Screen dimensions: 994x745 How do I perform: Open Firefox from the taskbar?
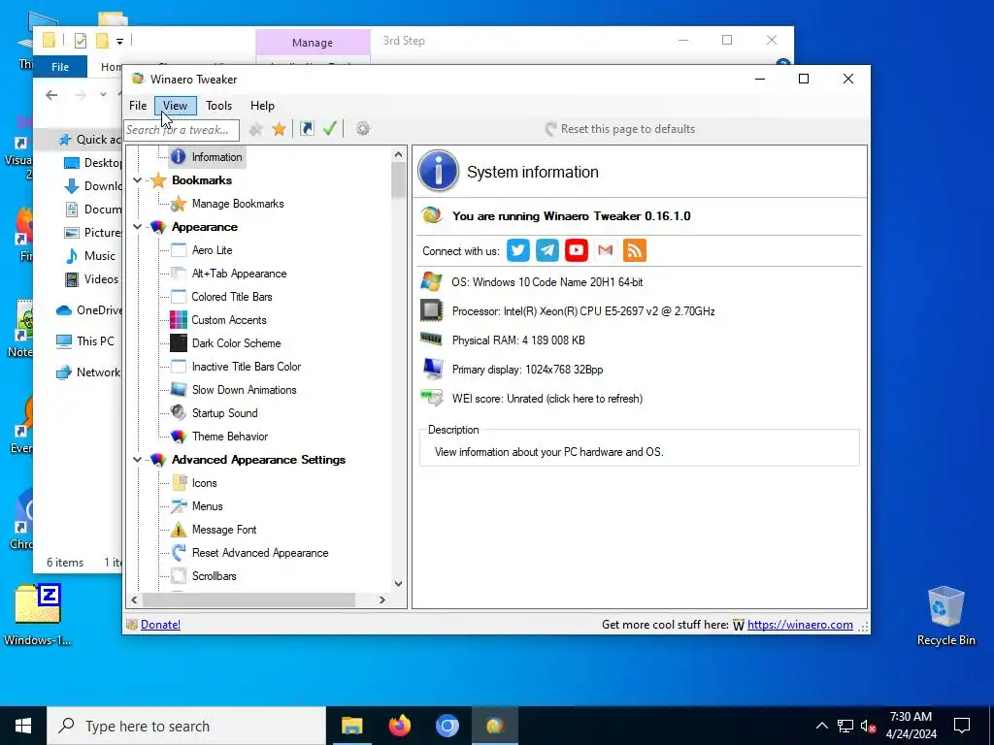click(x=399, y=726)
